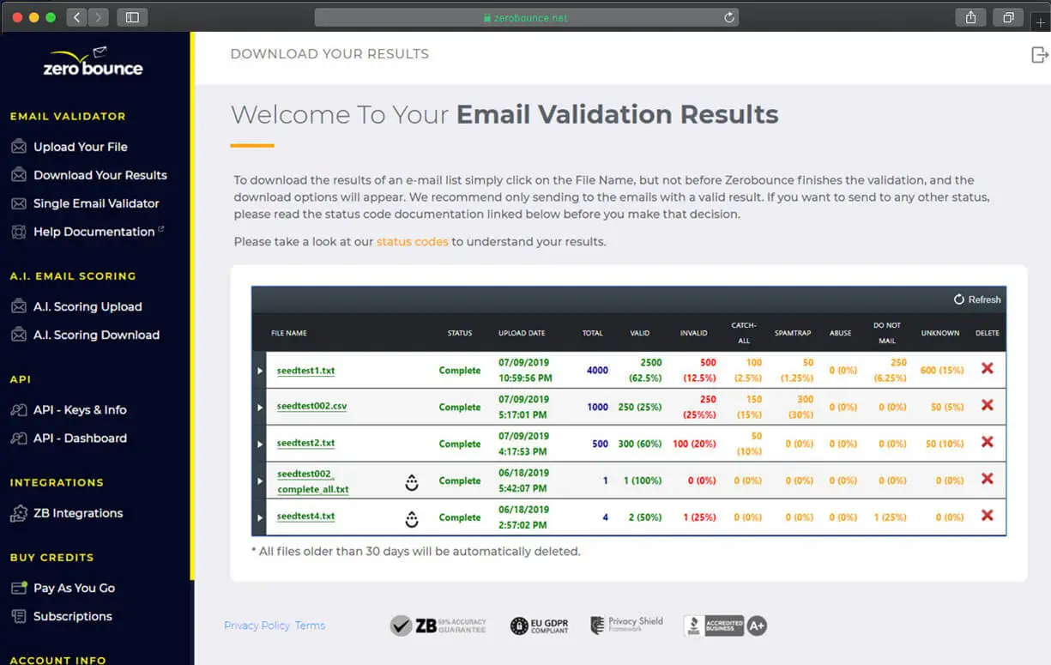Open Download Your Results in the sidebar
This screenshot has height=665, width=1051.
click(100, 175)
